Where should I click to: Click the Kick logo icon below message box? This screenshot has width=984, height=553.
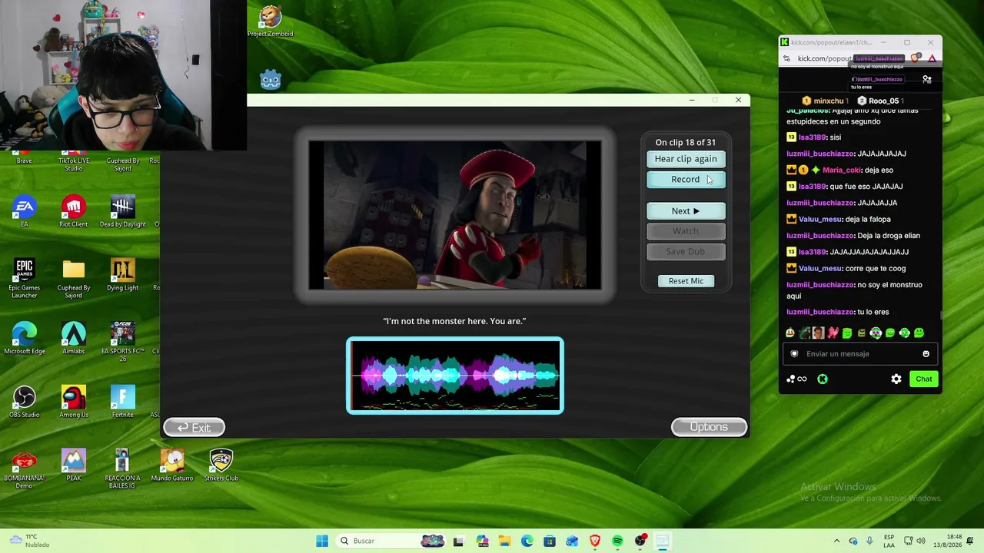(823, 379)
